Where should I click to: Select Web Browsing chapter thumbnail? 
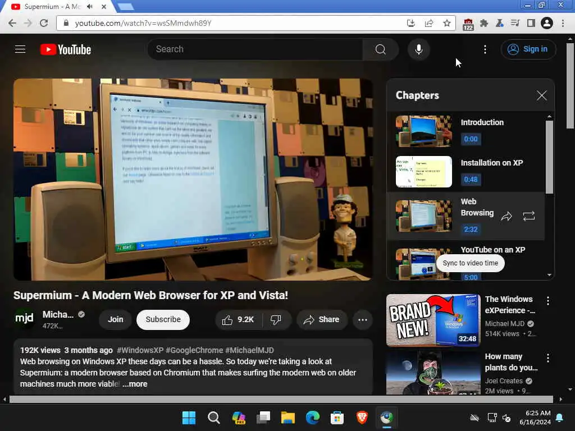click(x=423, y=216)
